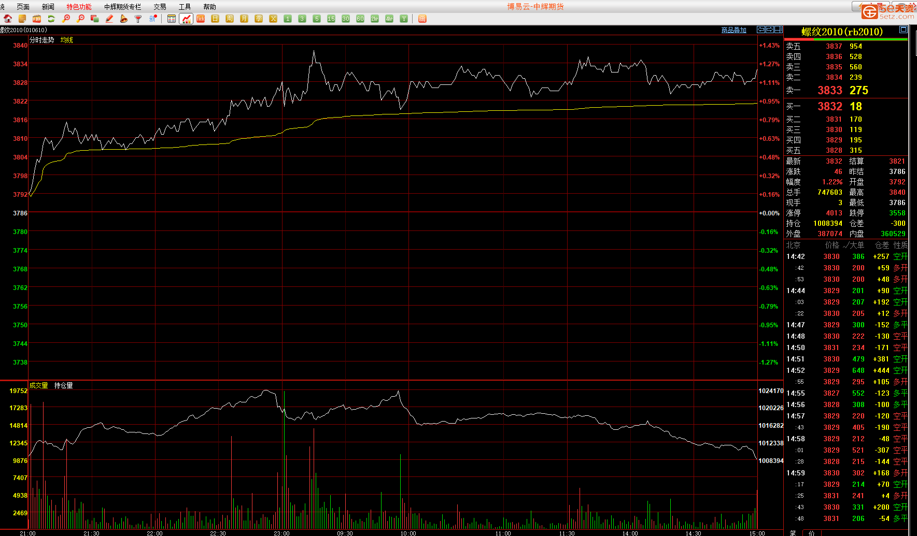Click the alert horn icon

point(124,19)
